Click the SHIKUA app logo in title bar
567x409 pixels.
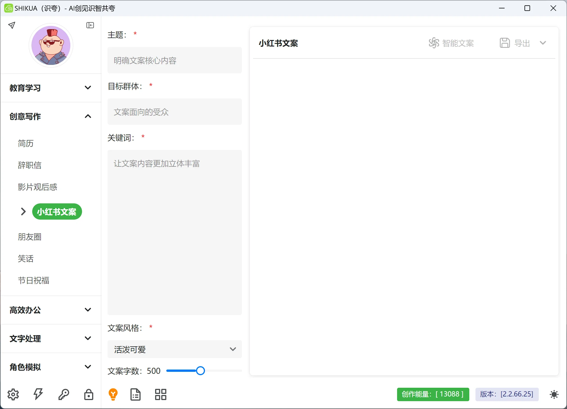[x=8, y=8]
